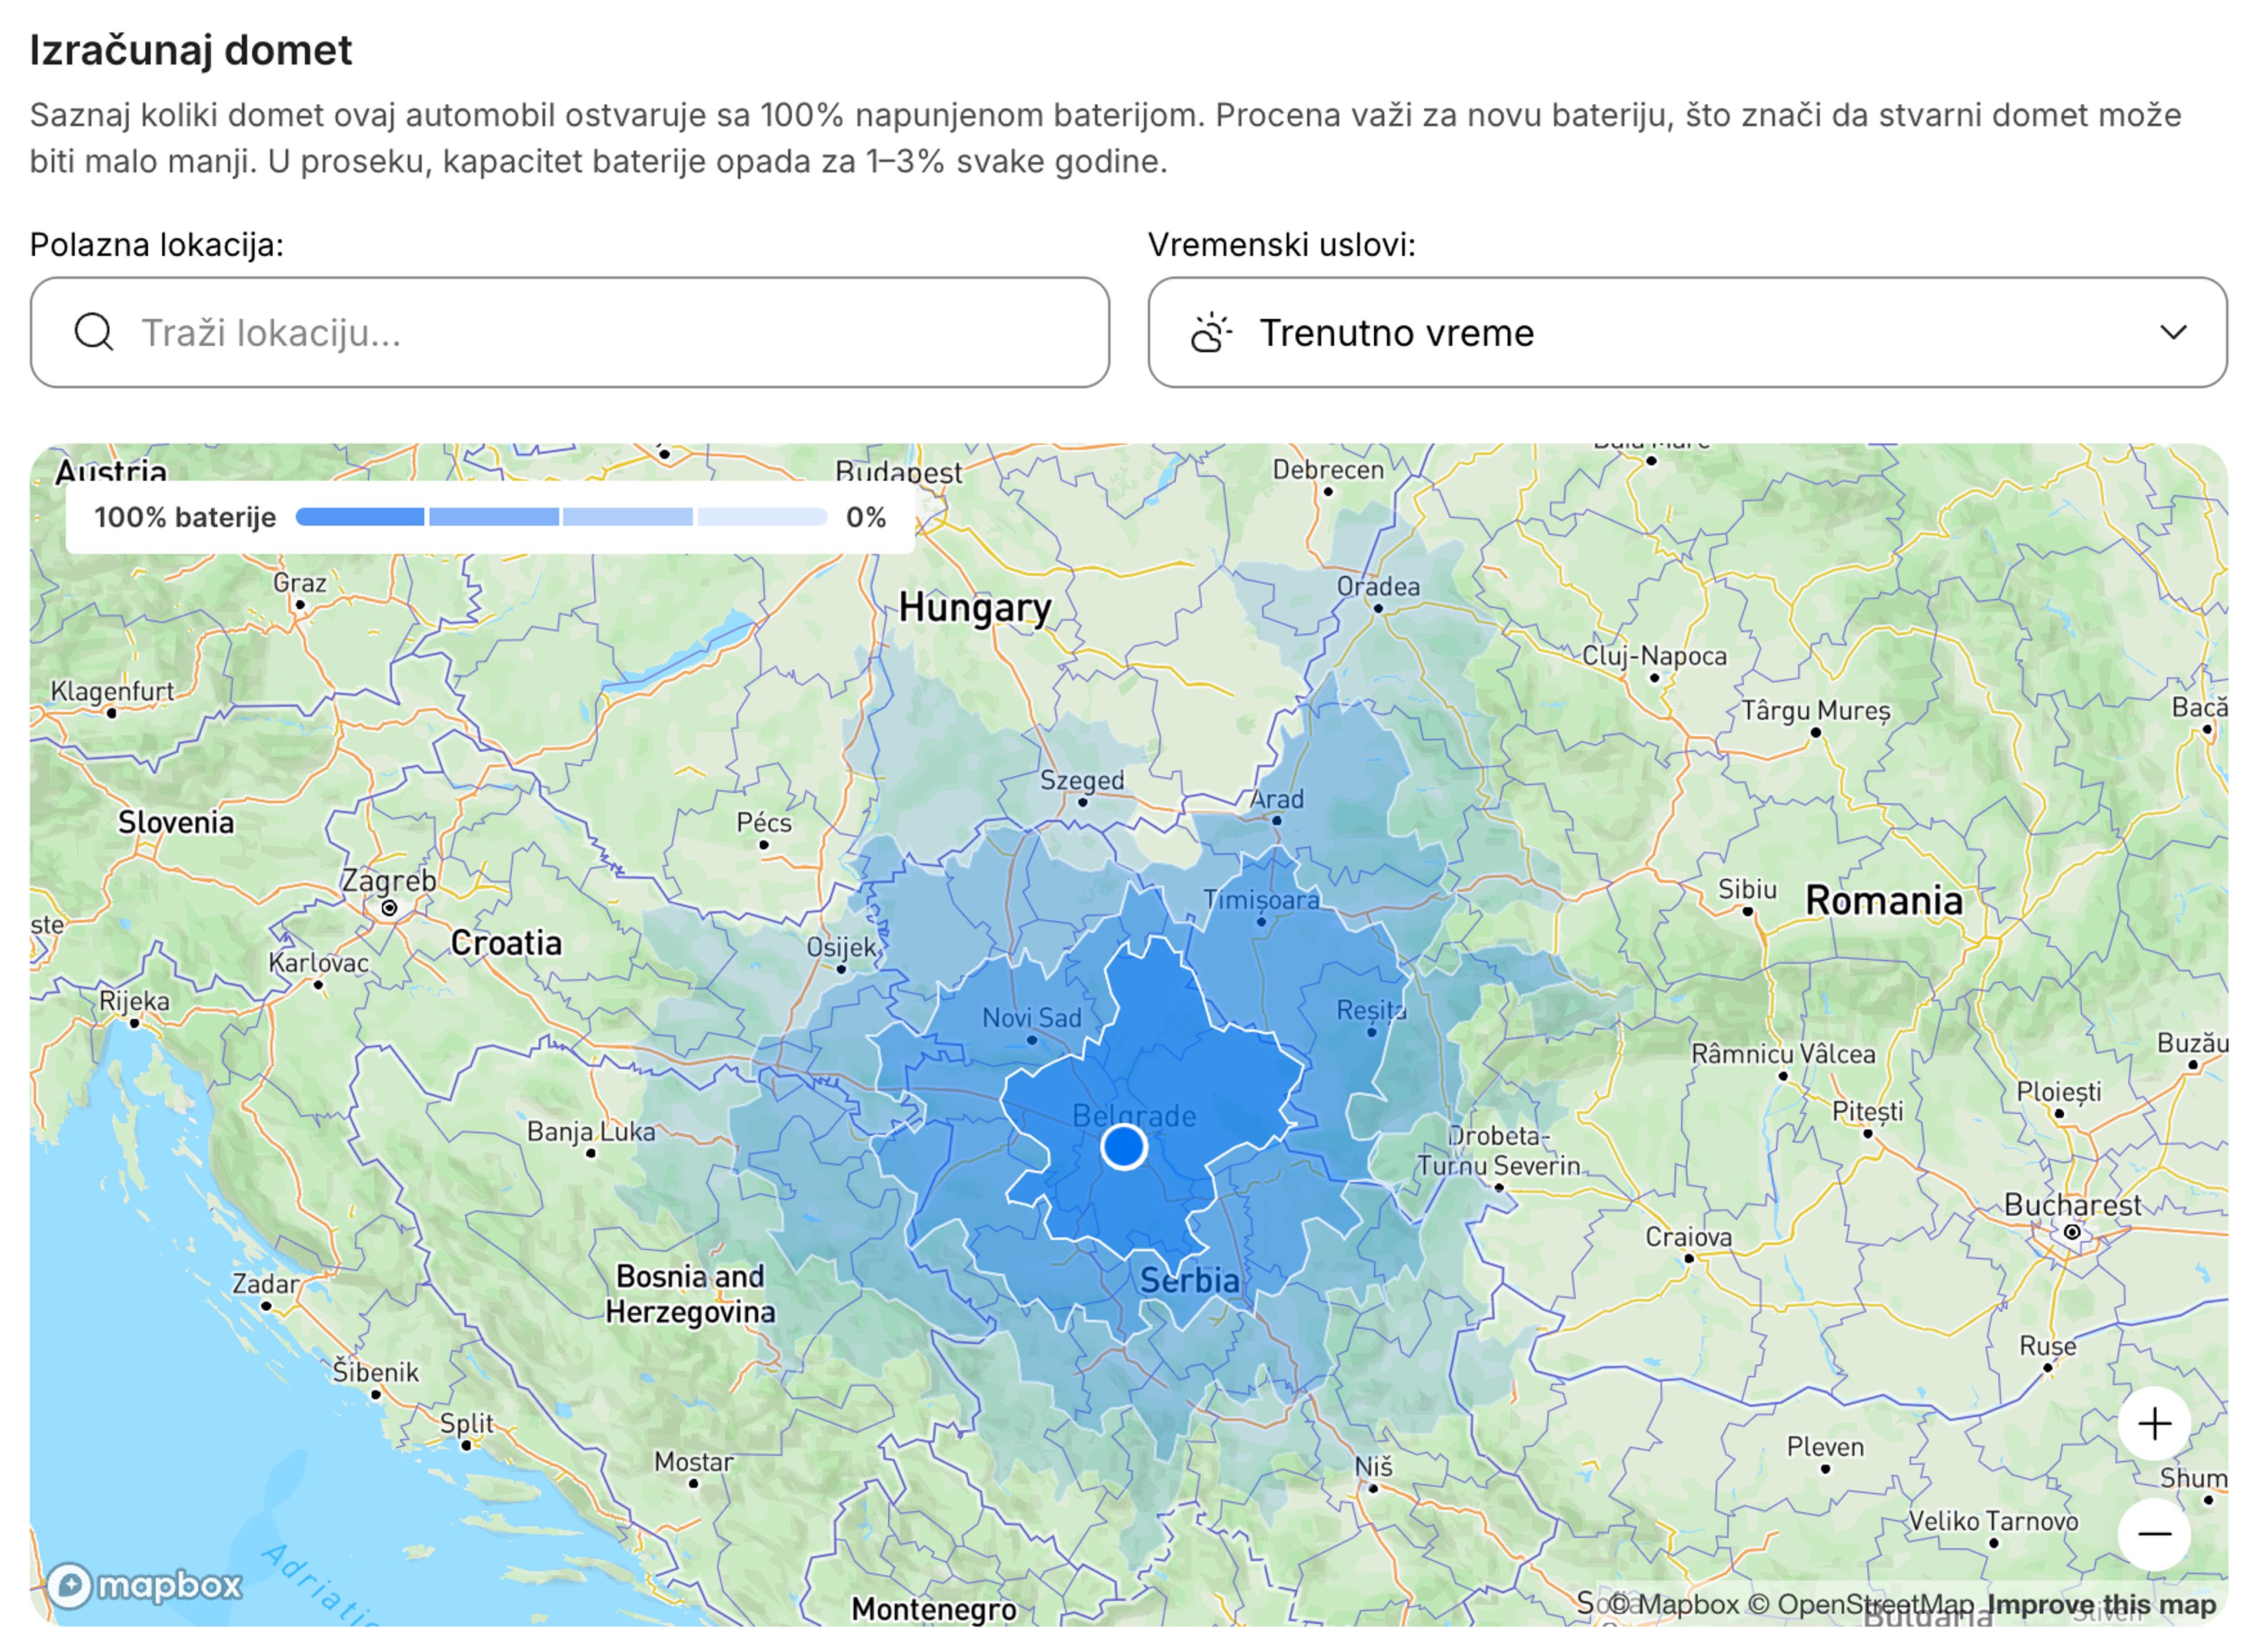Click the 'Rijeka' city label
Image resolution: width=2259 pixels, height=1652 pixels.
134,1001
